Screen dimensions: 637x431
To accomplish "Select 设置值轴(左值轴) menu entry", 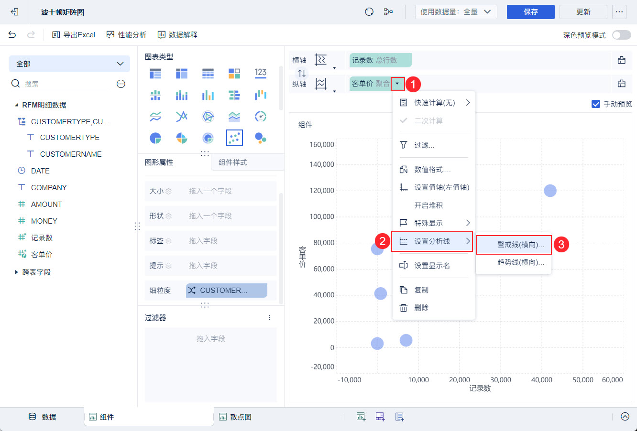I will point(434,187).
